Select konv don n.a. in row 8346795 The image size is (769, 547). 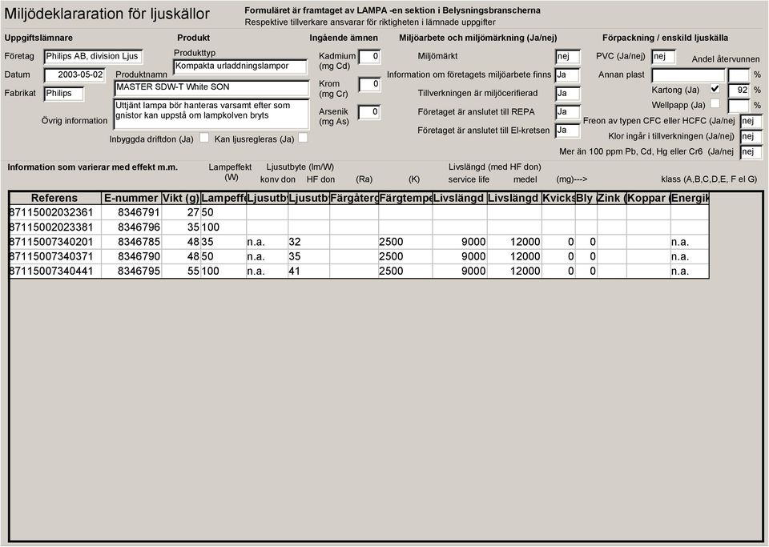(x=267, y=271)
